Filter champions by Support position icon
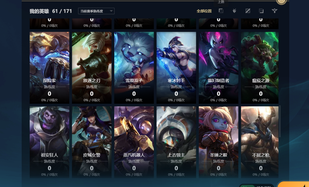 pyautogui.click(x=274, y=11)
